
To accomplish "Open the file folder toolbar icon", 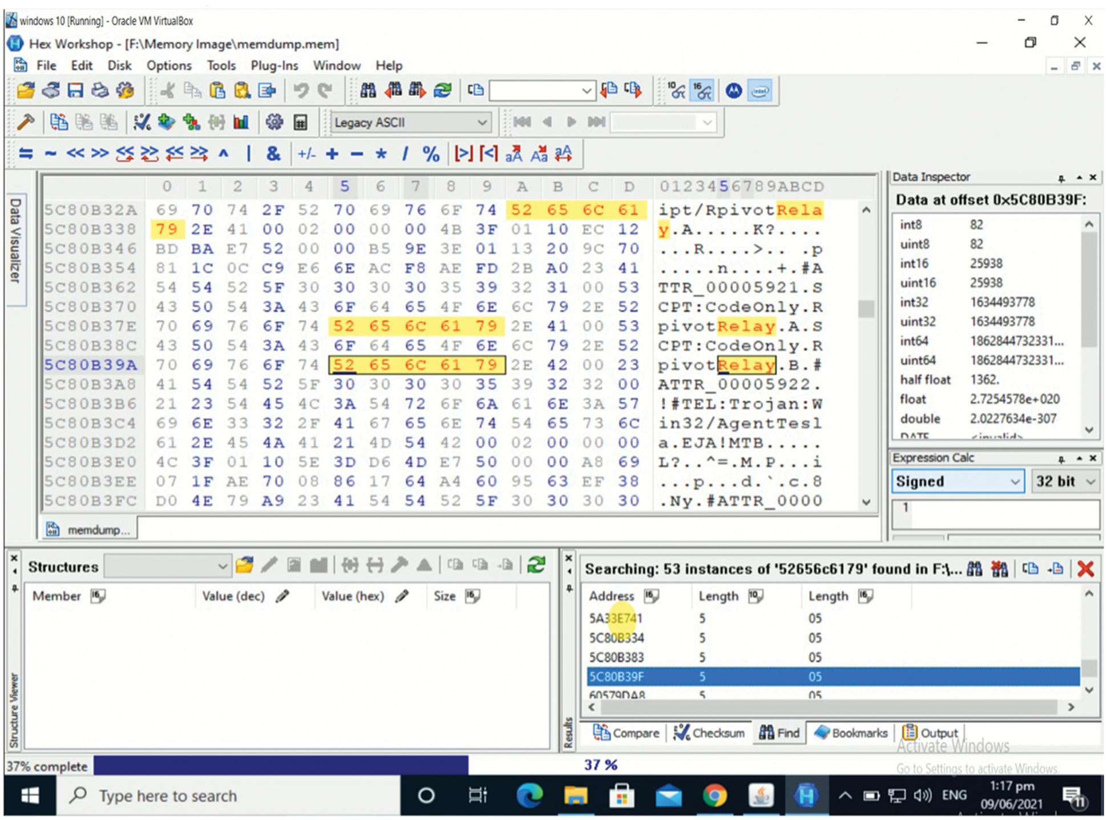I will point(26,90).
